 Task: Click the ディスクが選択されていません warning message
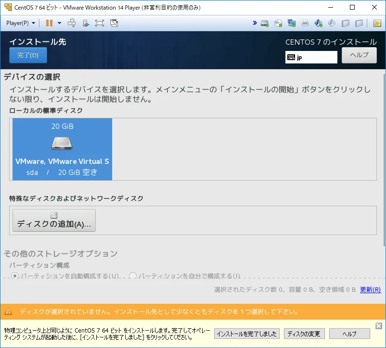(159, 311)
